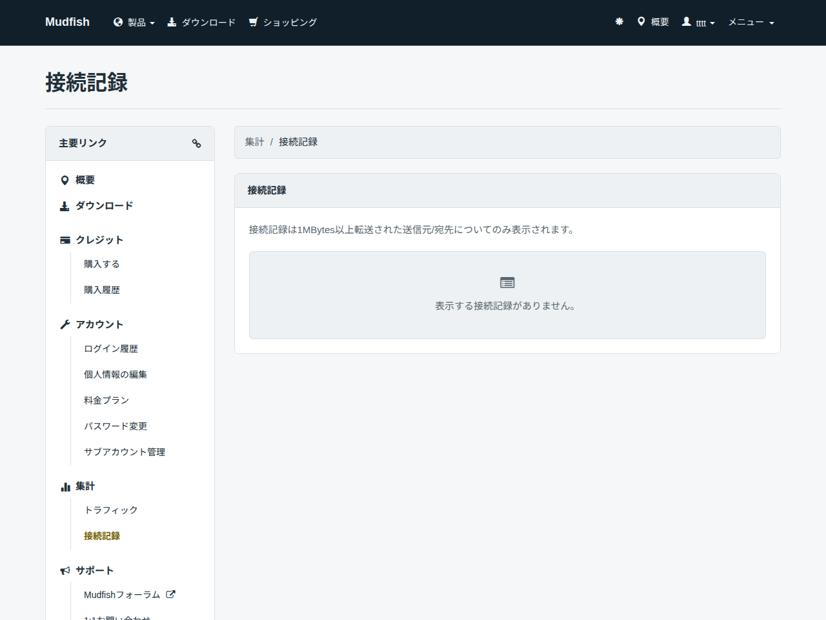Open ログイン履歴 in the sidebar
Viewport: 826px width, 620px height.
pos(111,349)
